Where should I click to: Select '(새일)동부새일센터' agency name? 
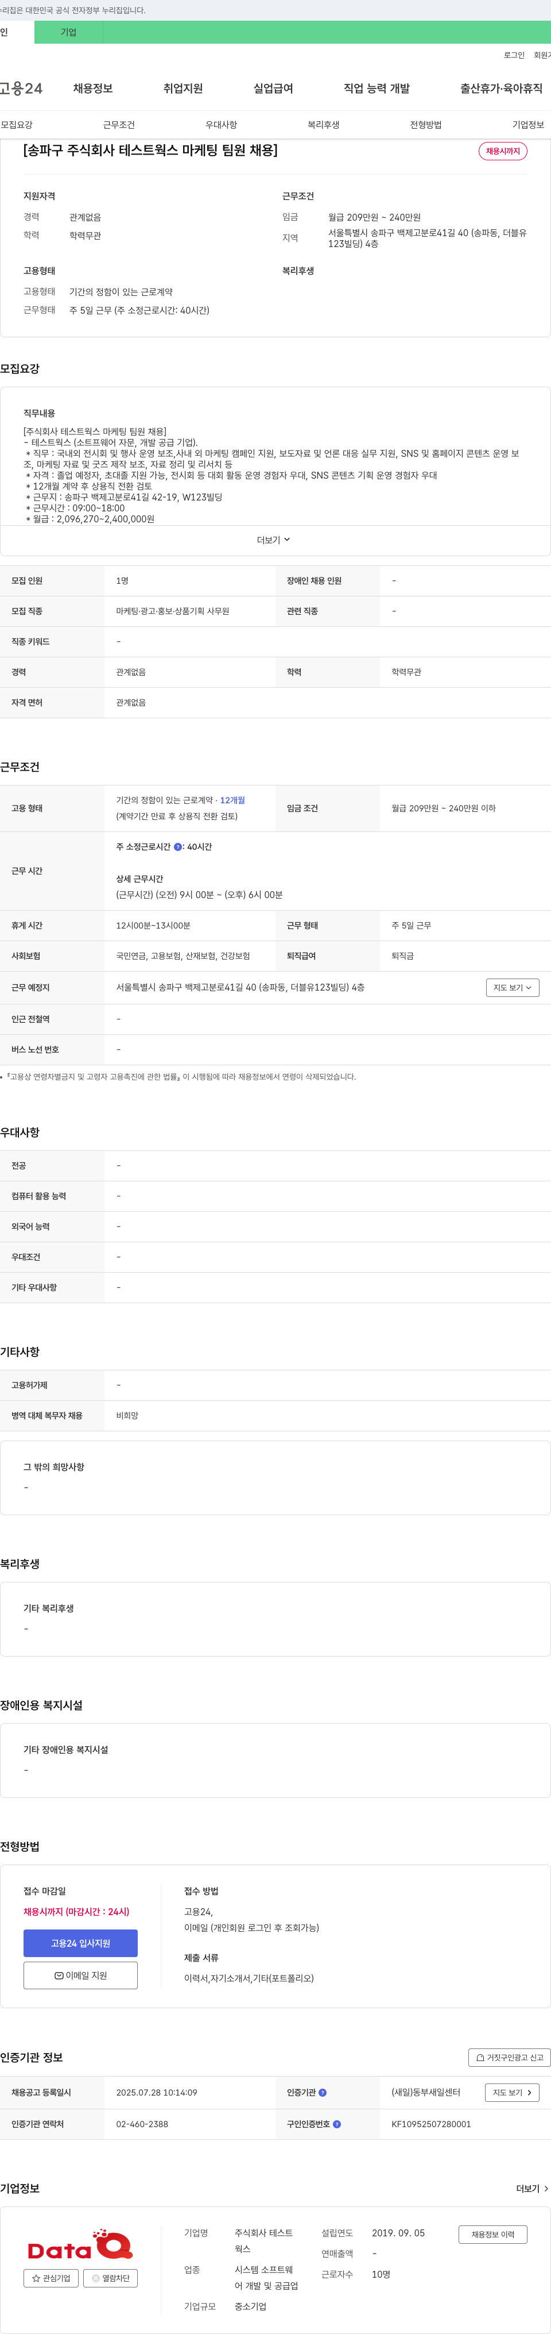(x=425, y=2093)
